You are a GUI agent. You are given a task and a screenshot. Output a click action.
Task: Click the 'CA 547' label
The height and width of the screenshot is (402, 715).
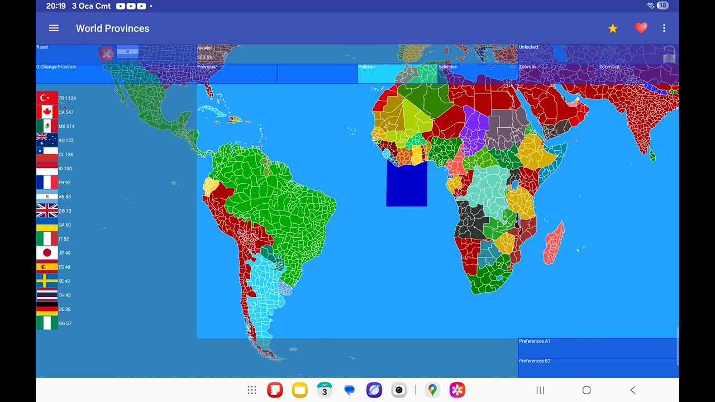pyautogui.click(x=66, y=112)
